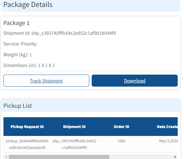The image size is (184, 159).
Task: Select the Date Created column header
Action: [x=167, y=127]
